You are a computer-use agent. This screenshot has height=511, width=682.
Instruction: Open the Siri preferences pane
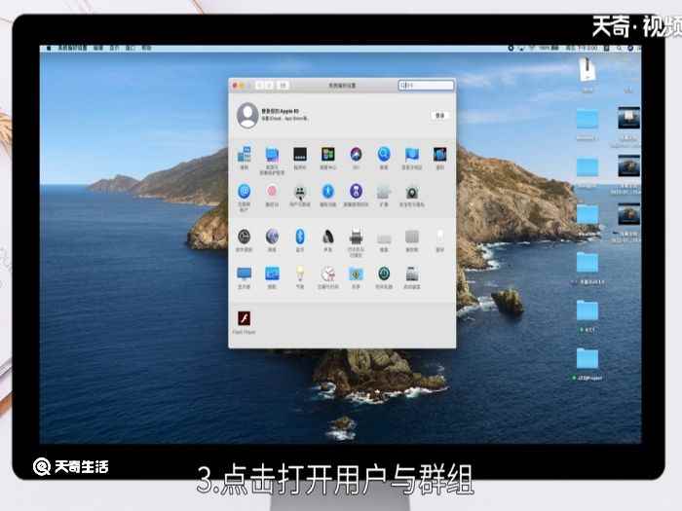coord(356,154)
